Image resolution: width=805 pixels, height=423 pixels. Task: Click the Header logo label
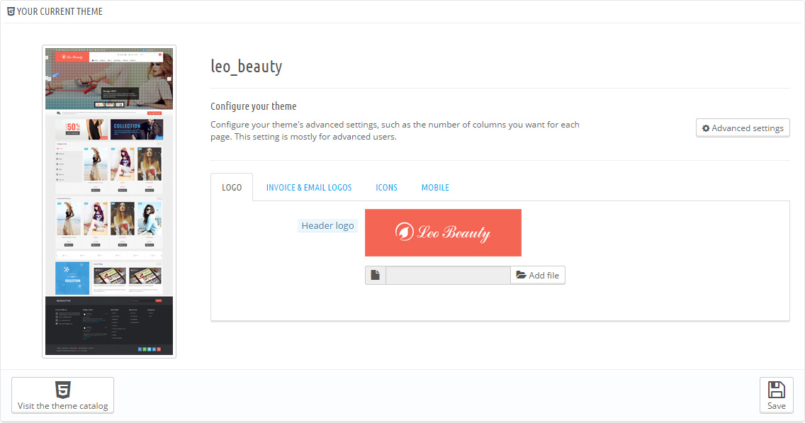[327, 226]
